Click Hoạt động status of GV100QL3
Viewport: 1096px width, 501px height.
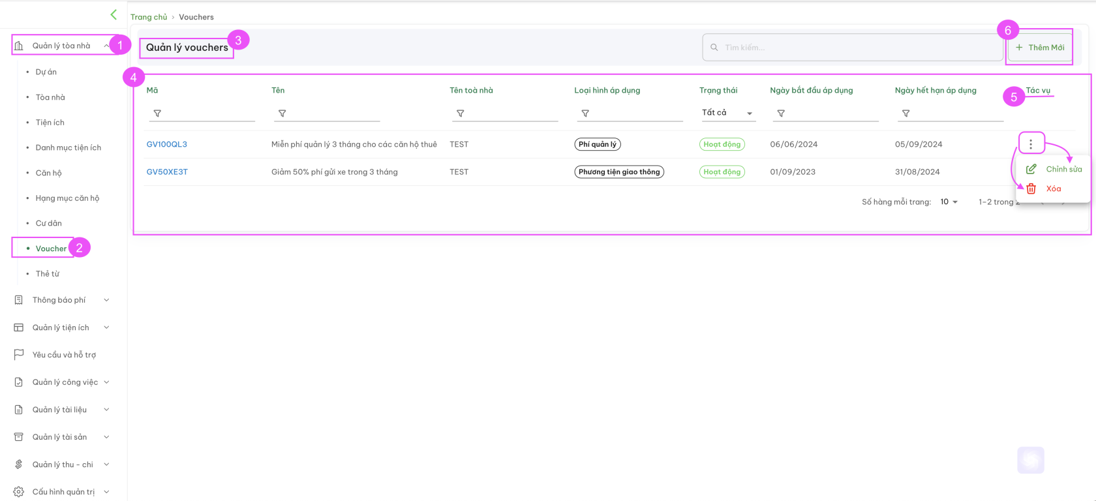pyautogui.click(x=722, y=144)
